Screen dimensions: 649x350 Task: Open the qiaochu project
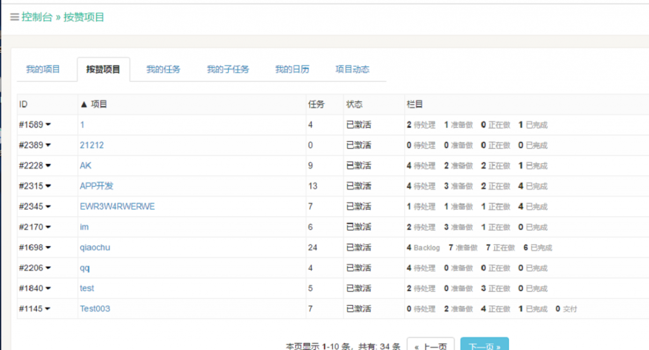click(95, 247)
